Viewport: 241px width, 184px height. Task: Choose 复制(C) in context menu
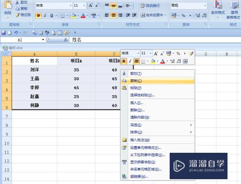coord(158,81)
